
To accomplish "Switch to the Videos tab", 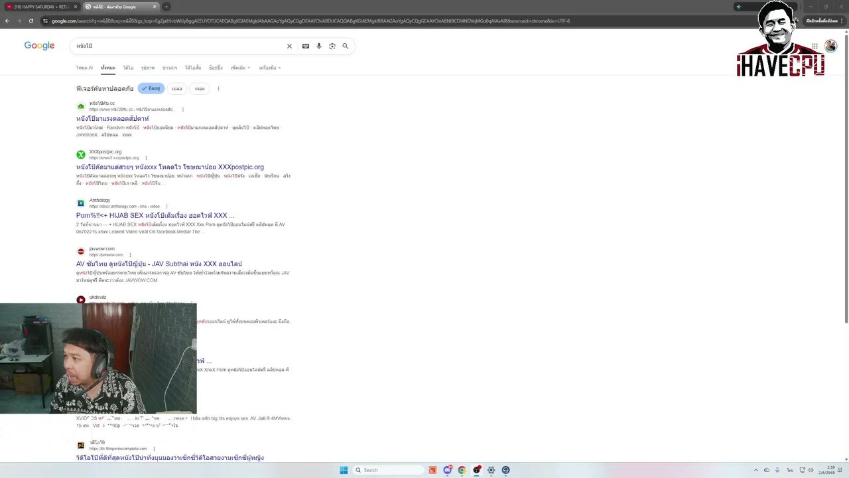I will 128,68.
